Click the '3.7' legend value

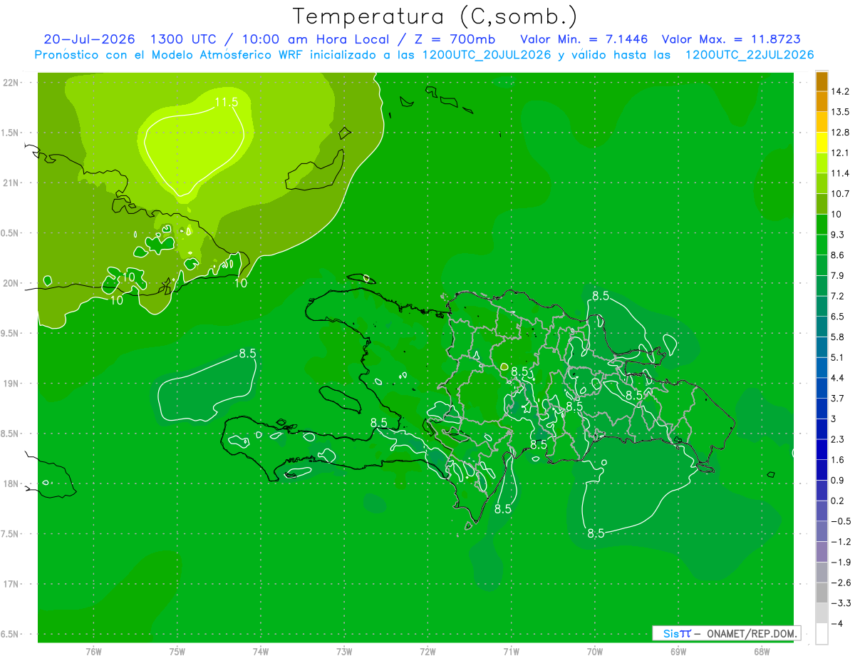click(838, 399)
